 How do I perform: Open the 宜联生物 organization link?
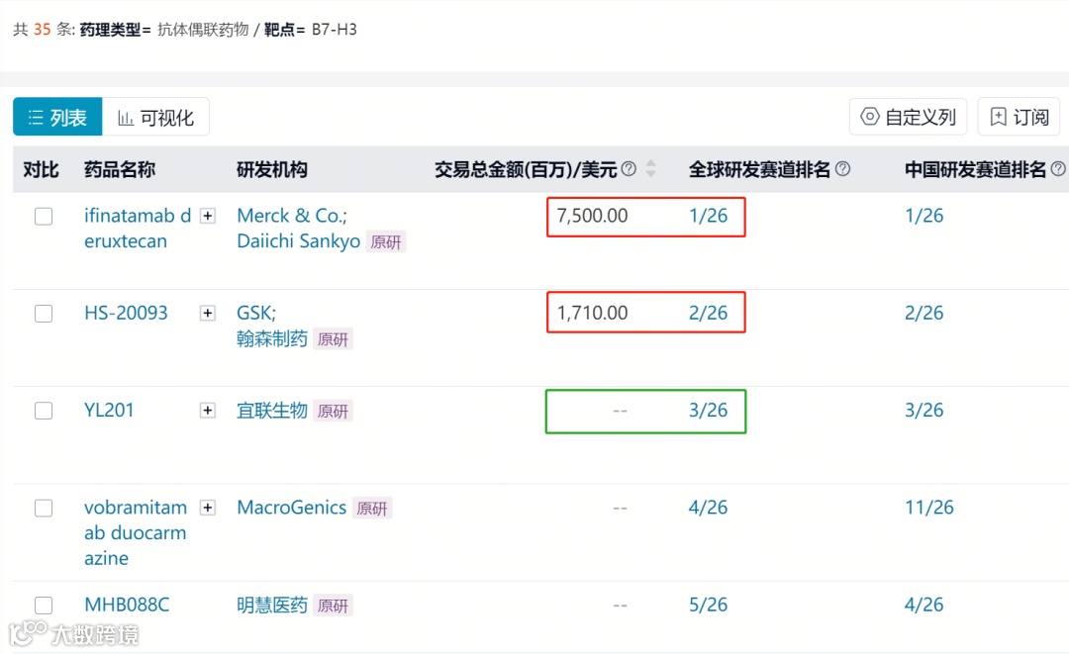[x=272, y=411]
